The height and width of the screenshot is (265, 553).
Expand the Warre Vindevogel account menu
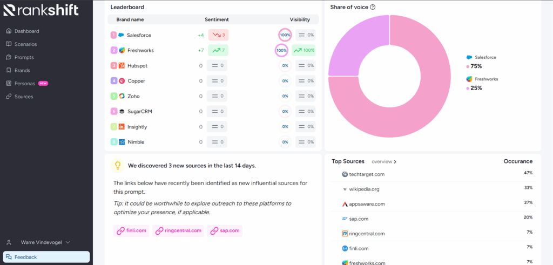tap(45, 242)
